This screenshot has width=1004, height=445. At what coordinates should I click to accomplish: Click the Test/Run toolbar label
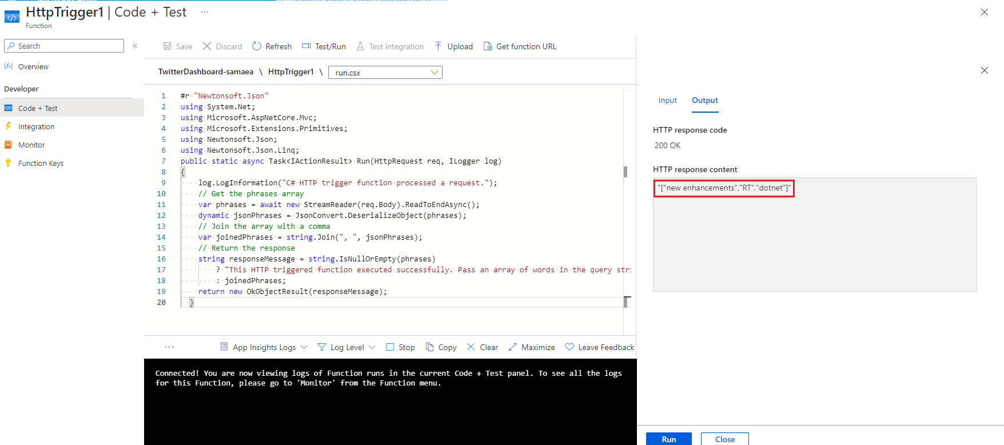tap(330, 46)
